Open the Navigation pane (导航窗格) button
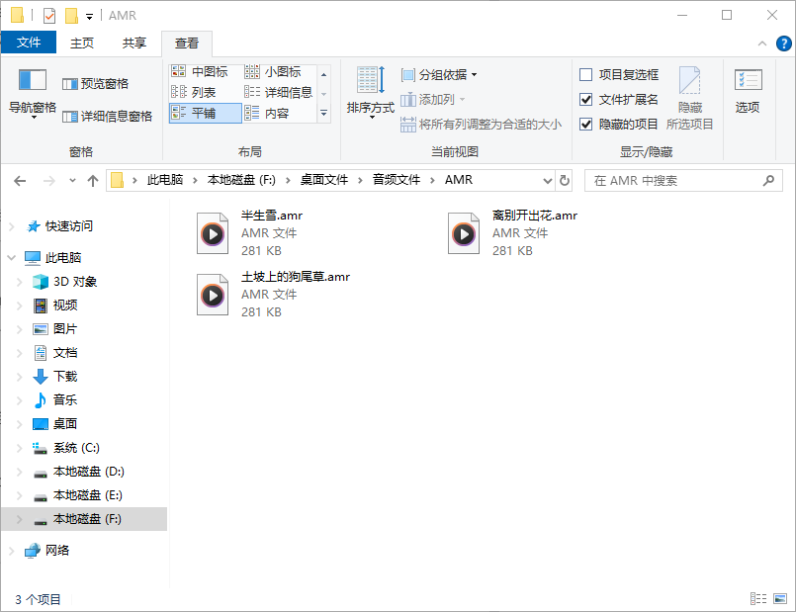The height and width of the screenshot is (612, 796). pyautogui.click(x=33, y=94)
